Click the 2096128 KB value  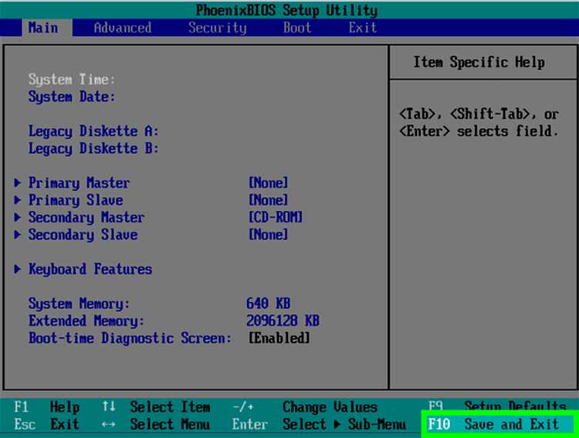coord(283,321)
